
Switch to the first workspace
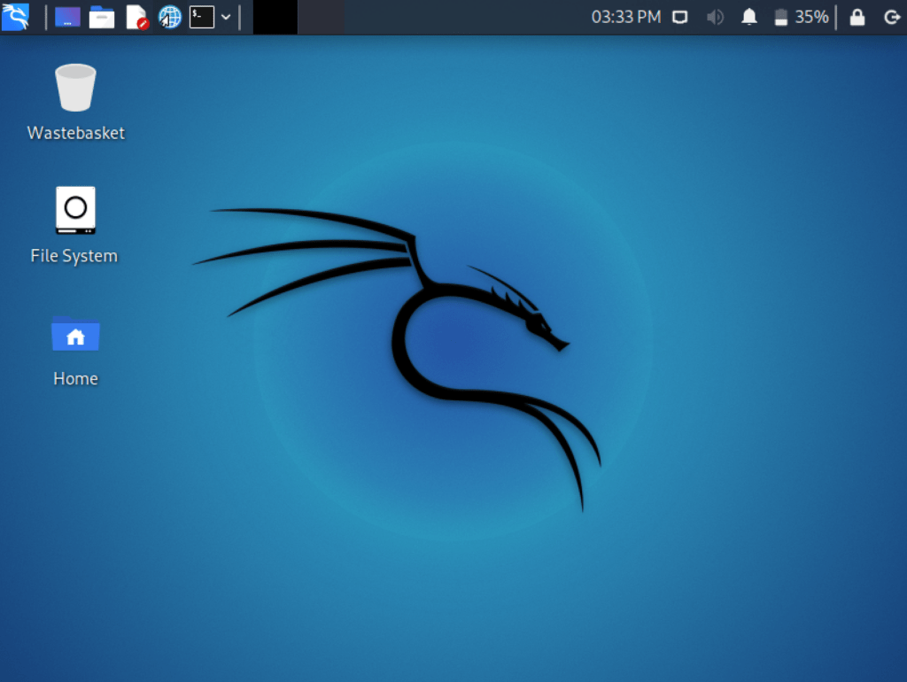(x=275, y=17)
